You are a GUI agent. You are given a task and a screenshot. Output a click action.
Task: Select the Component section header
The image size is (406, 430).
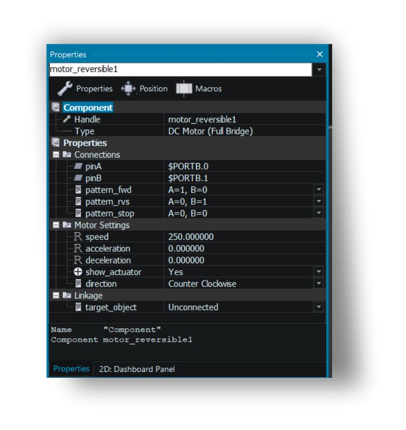88,107
